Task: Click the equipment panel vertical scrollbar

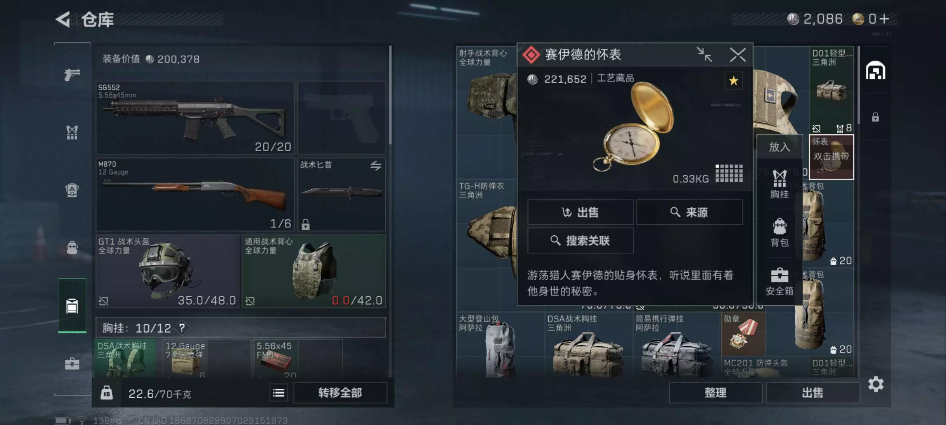Action: pyautogui.click(x=390, y=94)
